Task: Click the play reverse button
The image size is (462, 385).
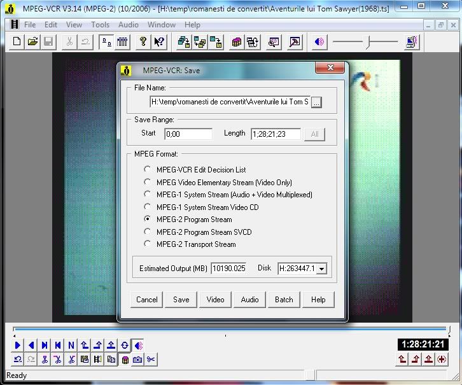Action: pos(31,346)
